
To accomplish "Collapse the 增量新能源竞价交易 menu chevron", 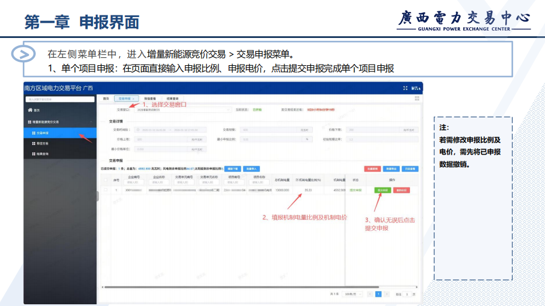I will click(x=91, y=122).
